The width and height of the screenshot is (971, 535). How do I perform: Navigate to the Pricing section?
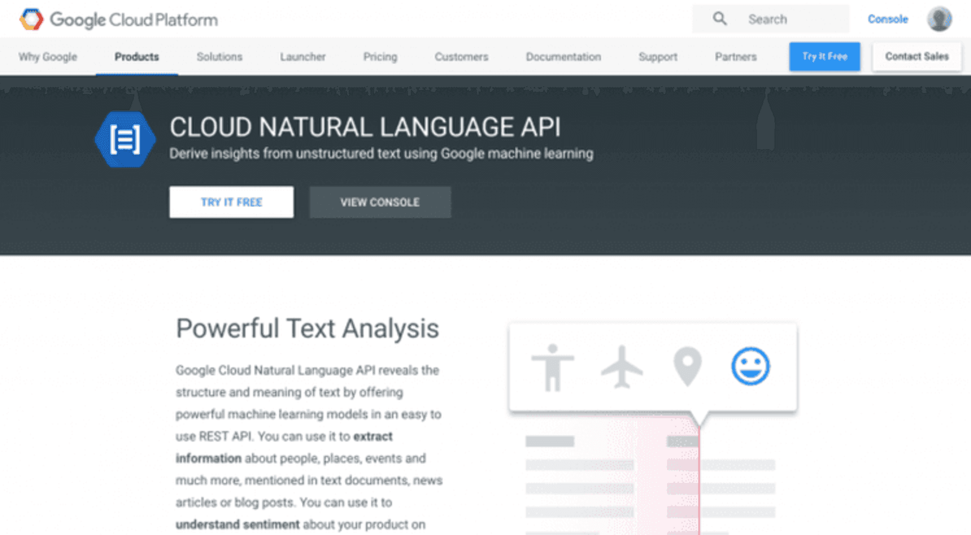point(380,57)
